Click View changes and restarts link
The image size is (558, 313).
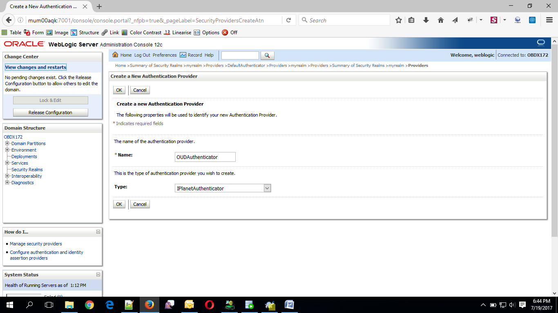[36, 67]
